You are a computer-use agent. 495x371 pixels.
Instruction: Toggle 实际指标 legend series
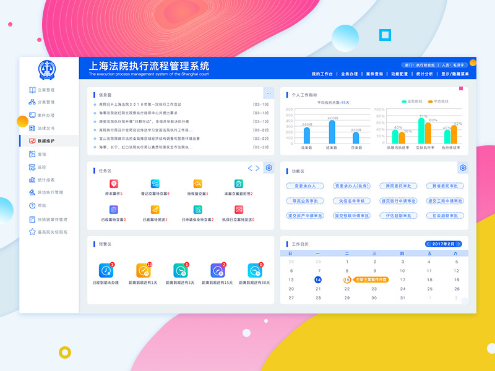point(412,101)
